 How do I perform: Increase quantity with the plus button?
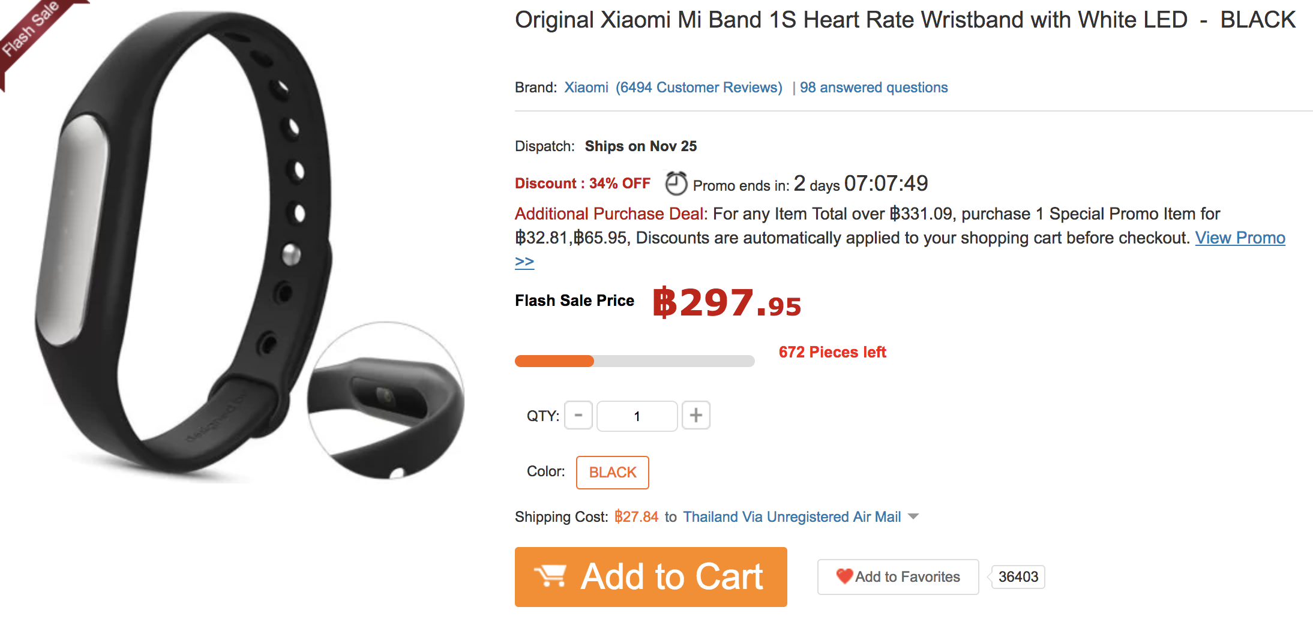pos(696,416)
